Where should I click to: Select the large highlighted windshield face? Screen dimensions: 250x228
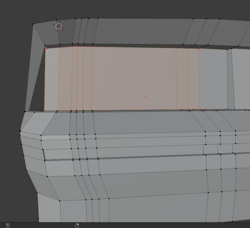coord(131,78)
